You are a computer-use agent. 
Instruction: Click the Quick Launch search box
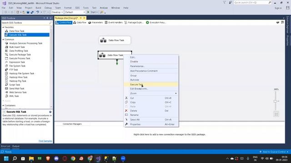tap(251, 3)
